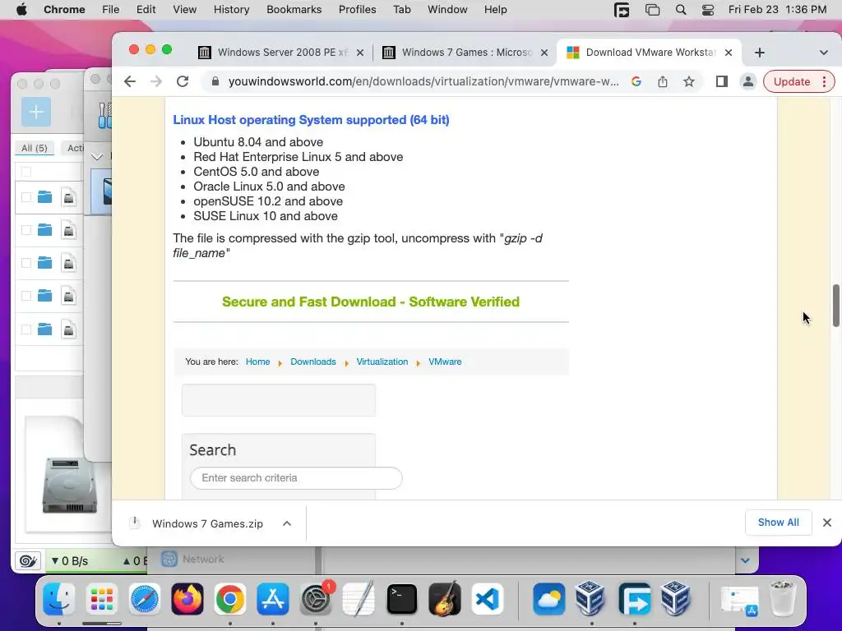This screenshot has height=631, width=842.
Task: Reload the current page in Chrome
Action: point(183,81)
